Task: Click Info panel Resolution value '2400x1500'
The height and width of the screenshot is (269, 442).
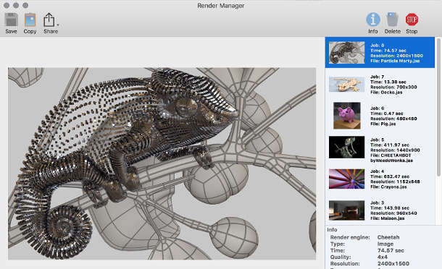Action: 393,264
